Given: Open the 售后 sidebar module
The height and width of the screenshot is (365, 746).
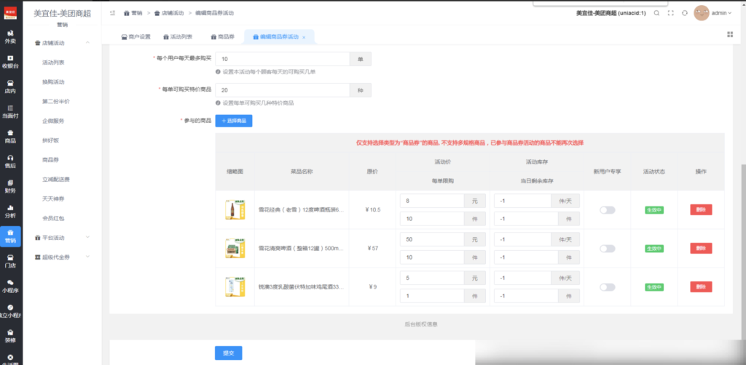Looking at the screenshot, I should 10,161.
